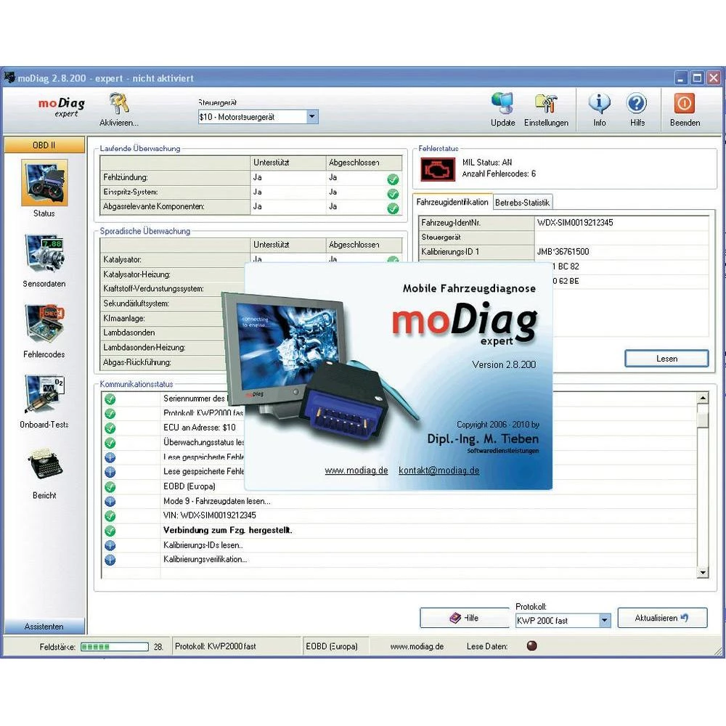Click the Beenden exit icon
Screen dimensions: 726x726
point(685,104)
